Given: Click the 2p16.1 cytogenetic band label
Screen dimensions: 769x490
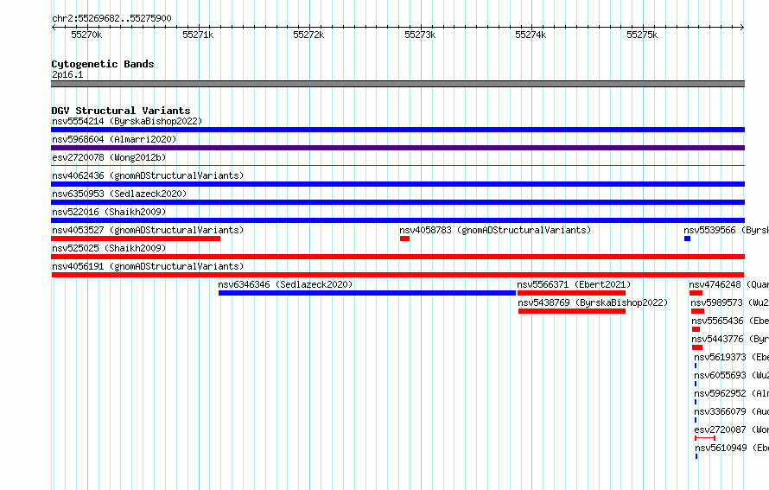Looking at the screenshot, I should 67,74.
